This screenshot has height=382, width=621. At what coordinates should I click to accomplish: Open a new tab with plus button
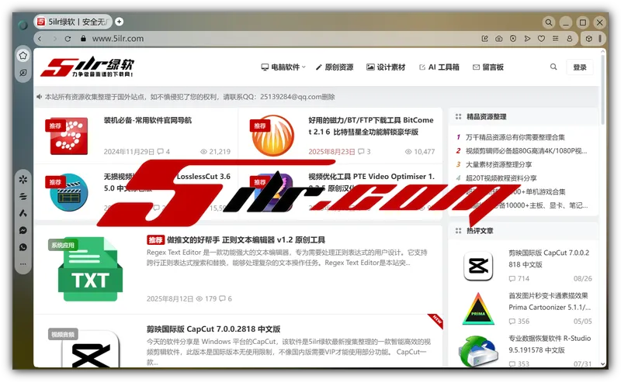120,22
